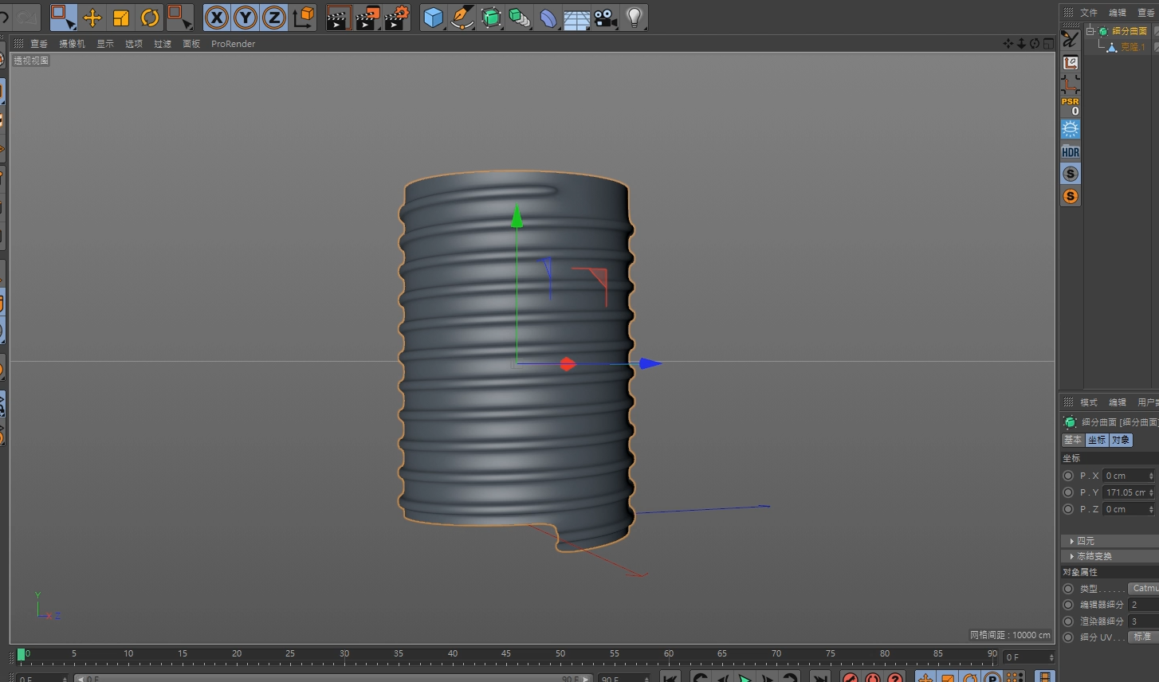Click the current frame 0 F field
The image size is (1159, 682).
[1029, 657]
